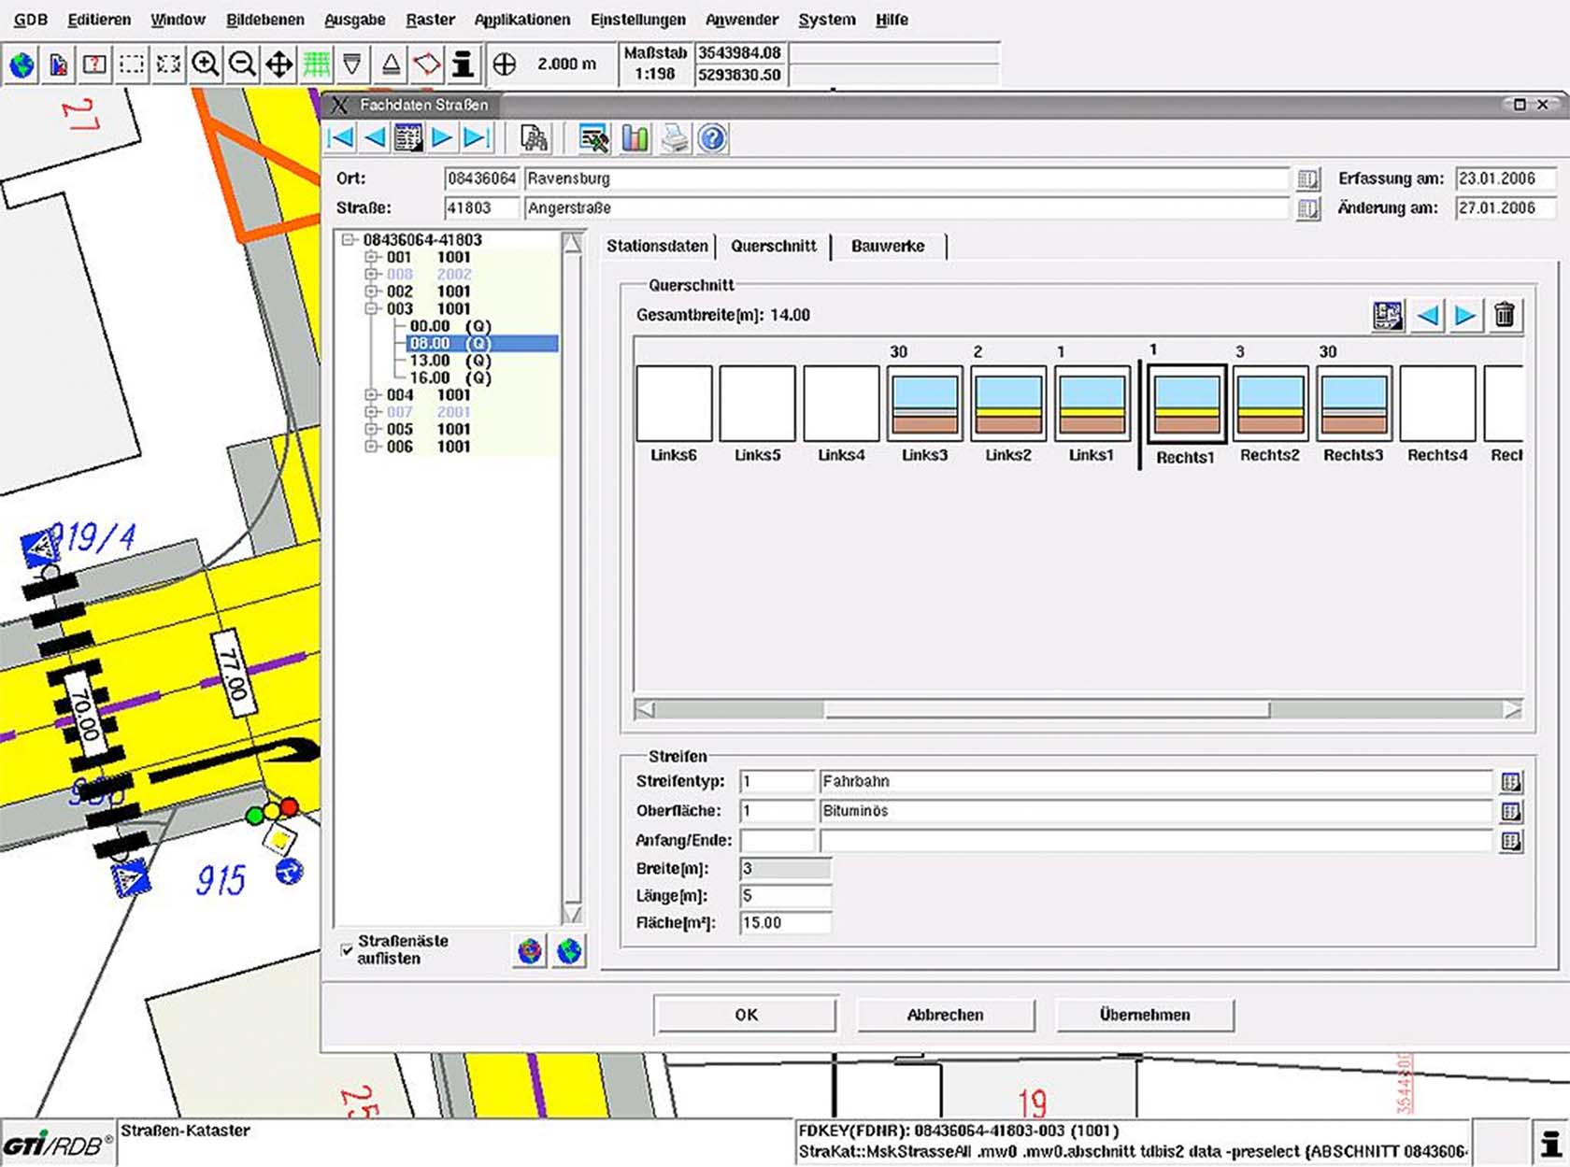The height and width of the screenshot is (1167, 1570).
Task: Open the lookup list next to Streifentyp
Action: 1514,781
